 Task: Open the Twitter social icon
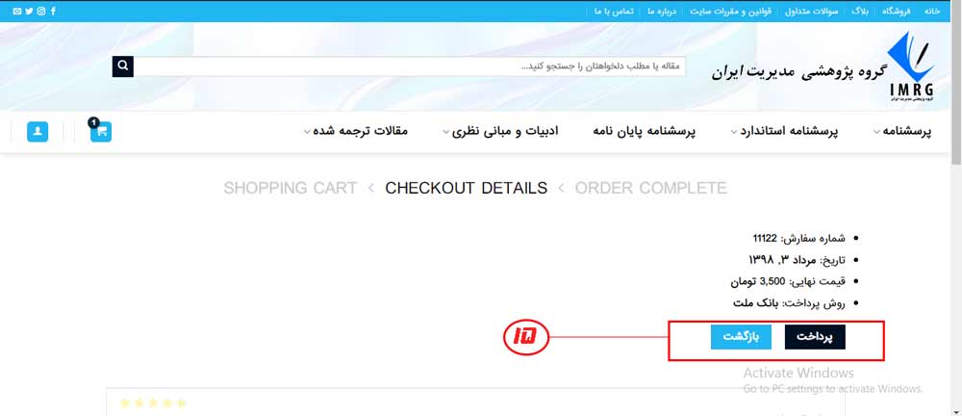(x=29, y=11)
